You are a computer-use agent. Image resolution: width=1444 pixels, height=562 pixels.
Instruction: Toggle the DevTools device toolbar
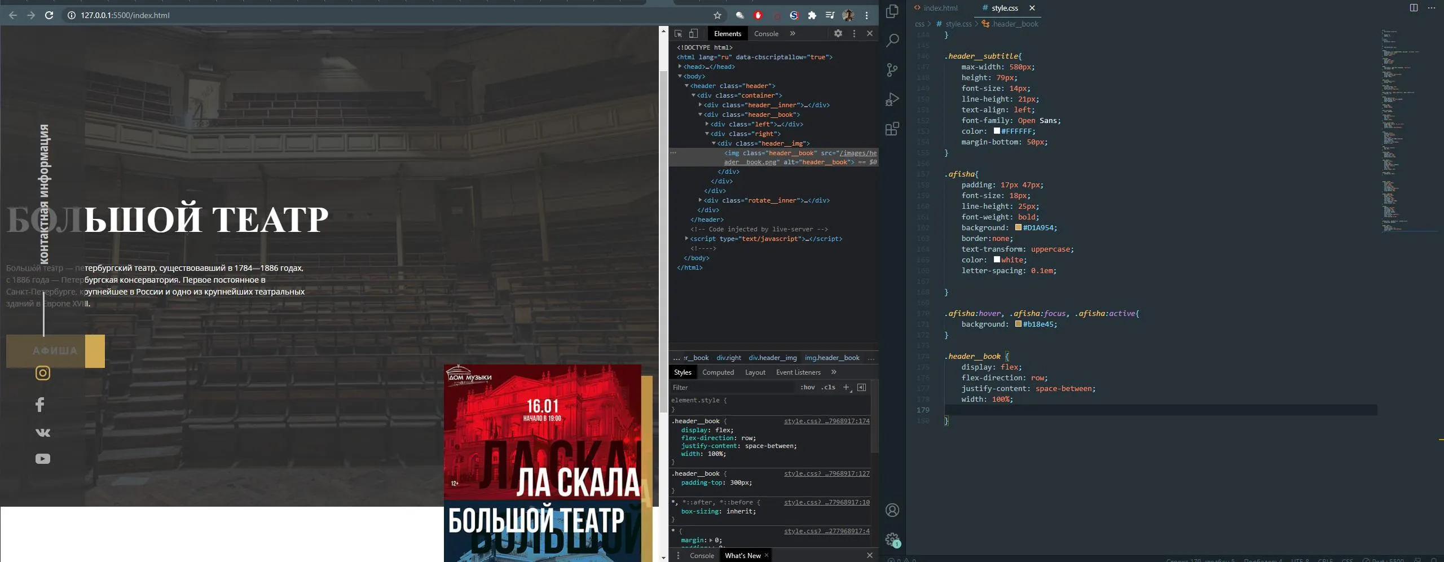click(694, 34)
